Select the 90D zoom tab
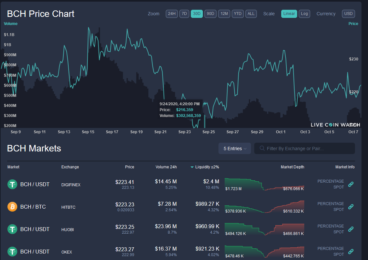368x260 pixels. 210,14
